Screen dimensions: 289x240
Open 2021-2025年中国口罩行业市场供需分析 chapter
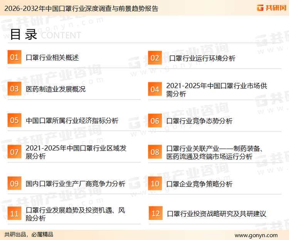217,90
